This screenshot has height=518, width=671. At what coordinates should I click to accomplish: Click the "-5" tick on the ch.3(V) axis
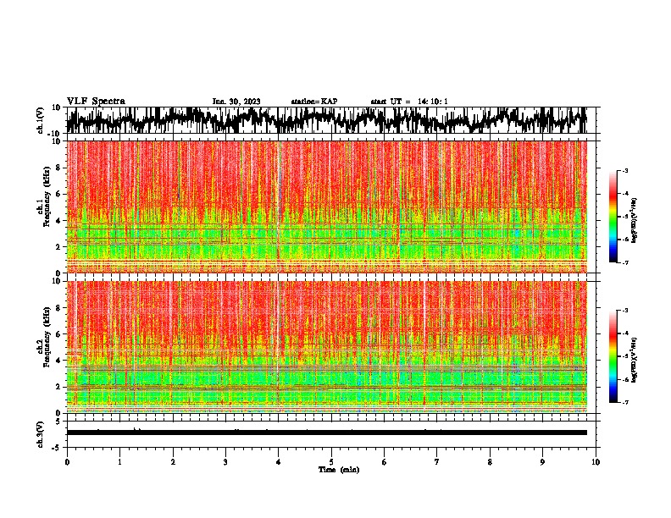pyautogui.click(x=57, y=448)
